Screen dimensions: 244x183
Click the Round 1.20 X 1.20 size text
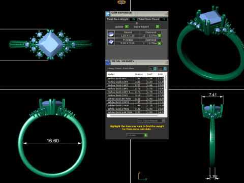point(128,36)
